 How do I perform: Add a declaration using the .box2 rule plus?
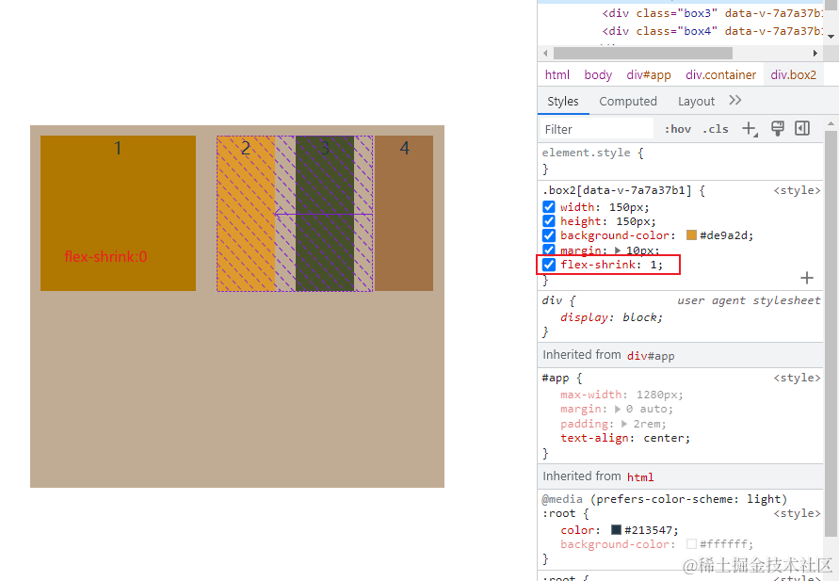(x=807, y=278)
